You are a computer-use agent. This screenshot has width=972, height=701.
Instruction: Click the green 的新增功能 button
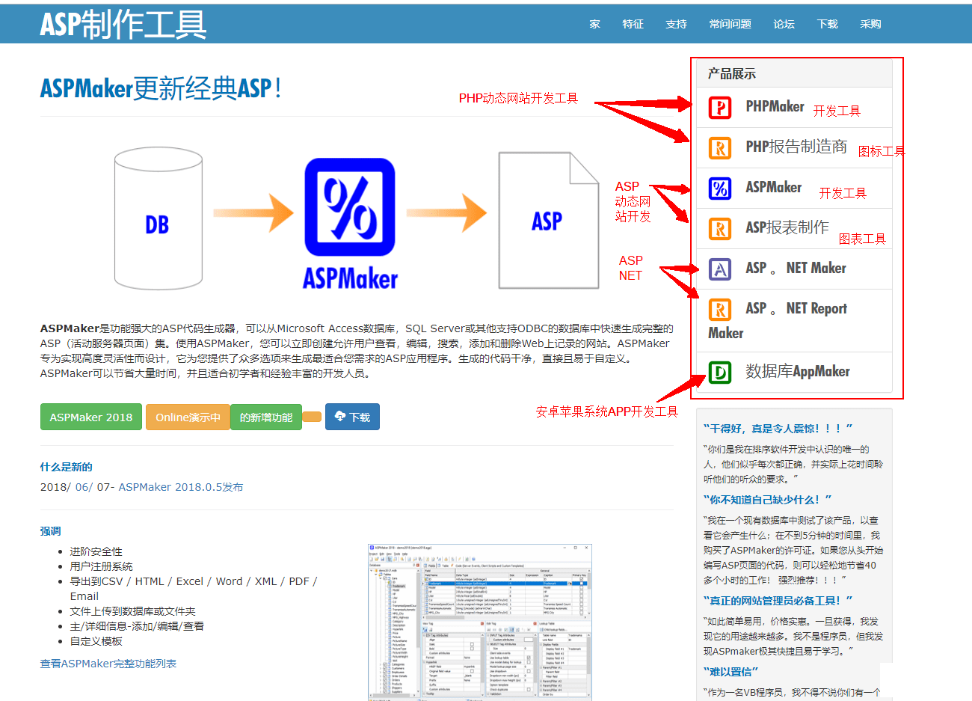click(x=266, y=417)
